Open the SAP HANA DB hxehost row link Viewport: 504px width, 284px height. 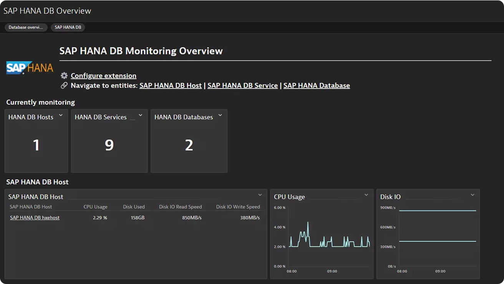click(35, 218)
